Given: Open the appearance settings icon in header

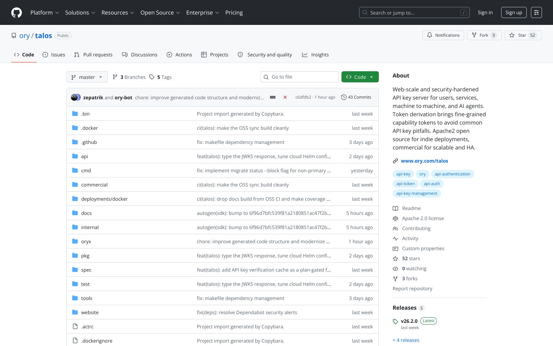Looking at the screenshot, I should point(536,12).
